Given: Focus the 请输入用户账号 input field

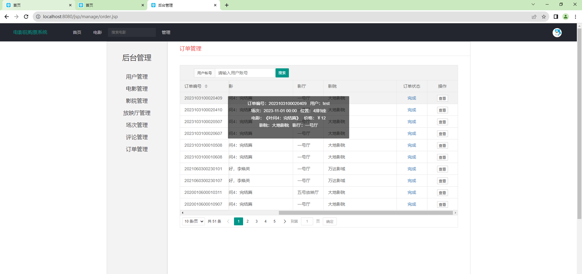Looking at the screenshot, I should pyautogui.click(x=245, y=73).
